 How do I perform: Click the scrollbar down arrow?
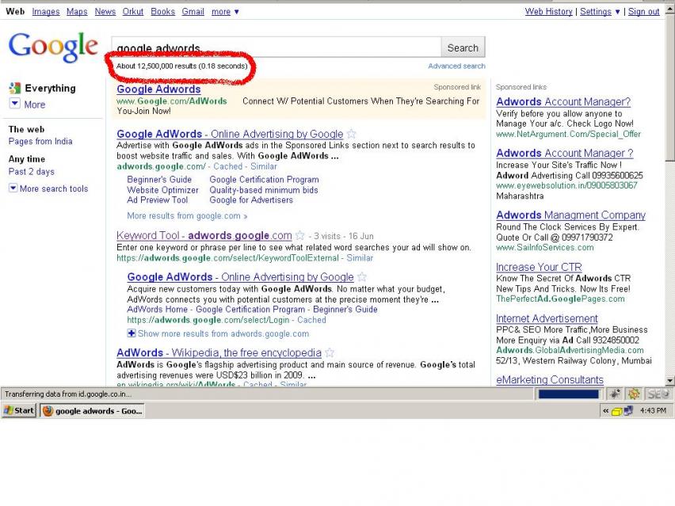669,380
